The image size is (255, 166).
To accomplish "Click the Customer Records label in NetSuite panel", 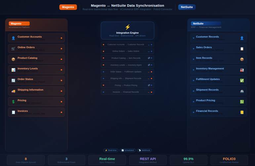I will coord(207,37).
